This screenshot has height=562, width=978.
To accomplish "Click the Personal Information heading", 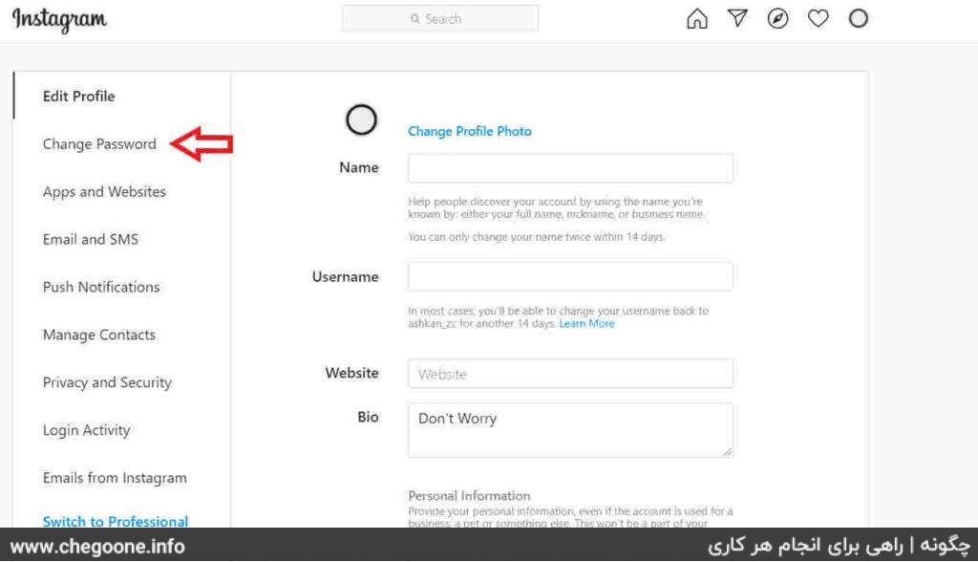I will [469, 496].
